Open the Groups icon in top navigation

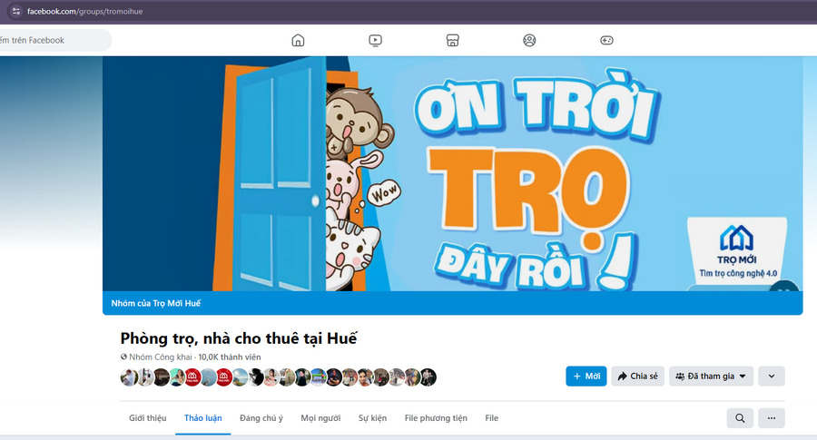(529, 40)
